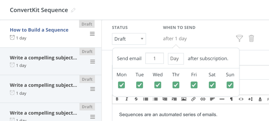The height and width of the screenshot is (121, 269).
Task: Open the code view icon
Action: (241, 99)
